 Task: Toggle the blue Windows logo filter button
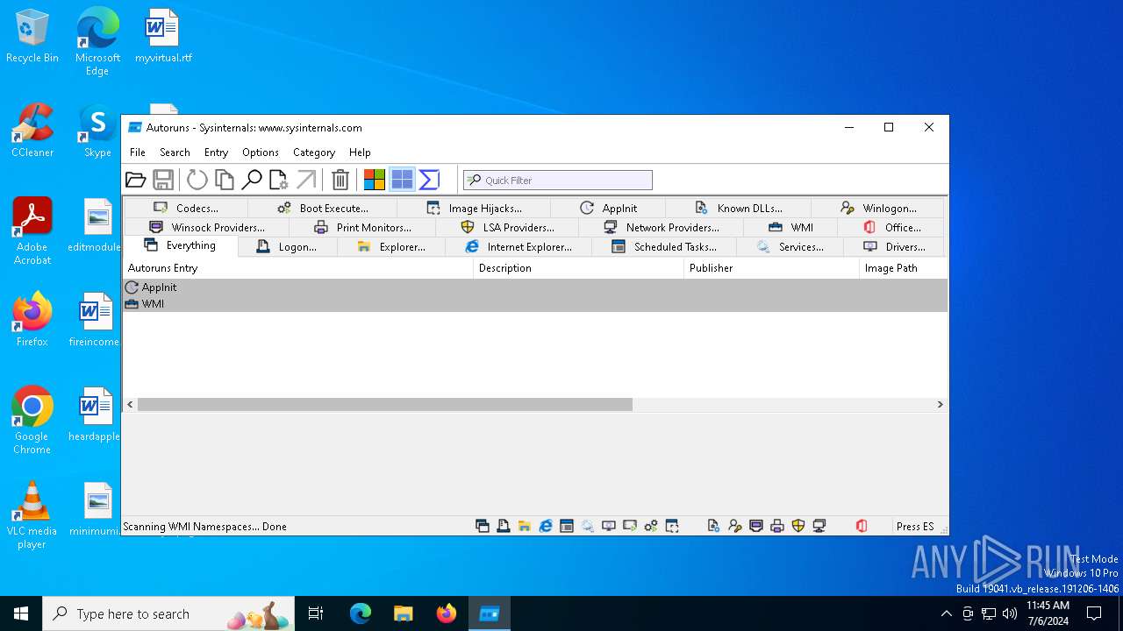coord(402,180)
